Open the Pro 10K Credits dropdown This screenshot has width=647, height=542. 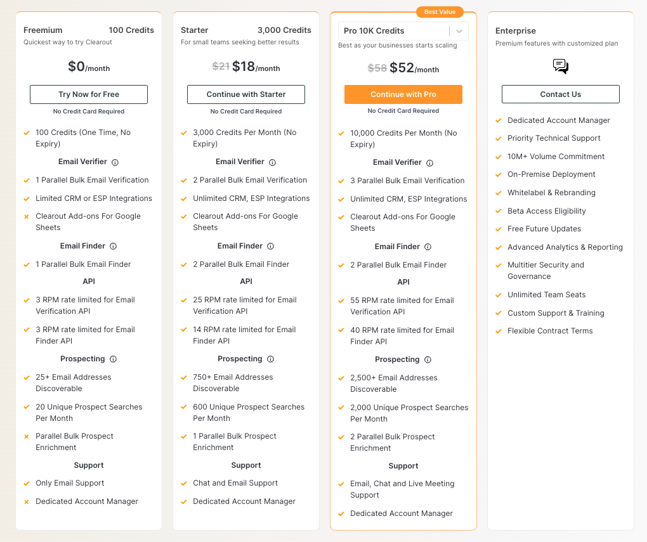393,31
